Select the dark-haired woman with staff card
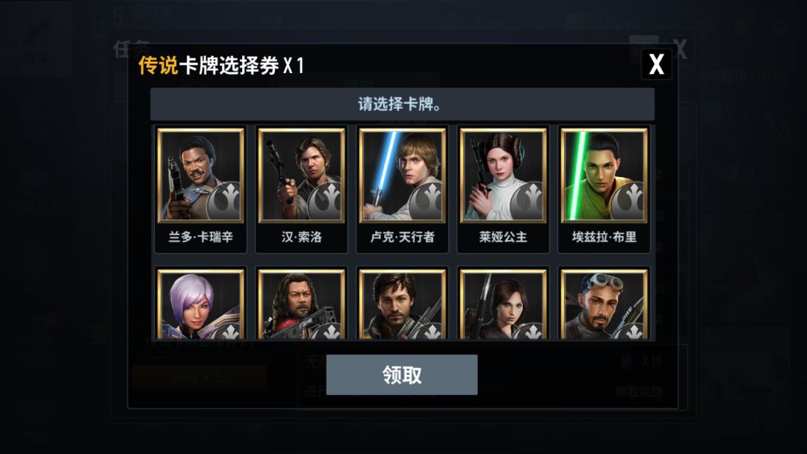 (504, 304)
